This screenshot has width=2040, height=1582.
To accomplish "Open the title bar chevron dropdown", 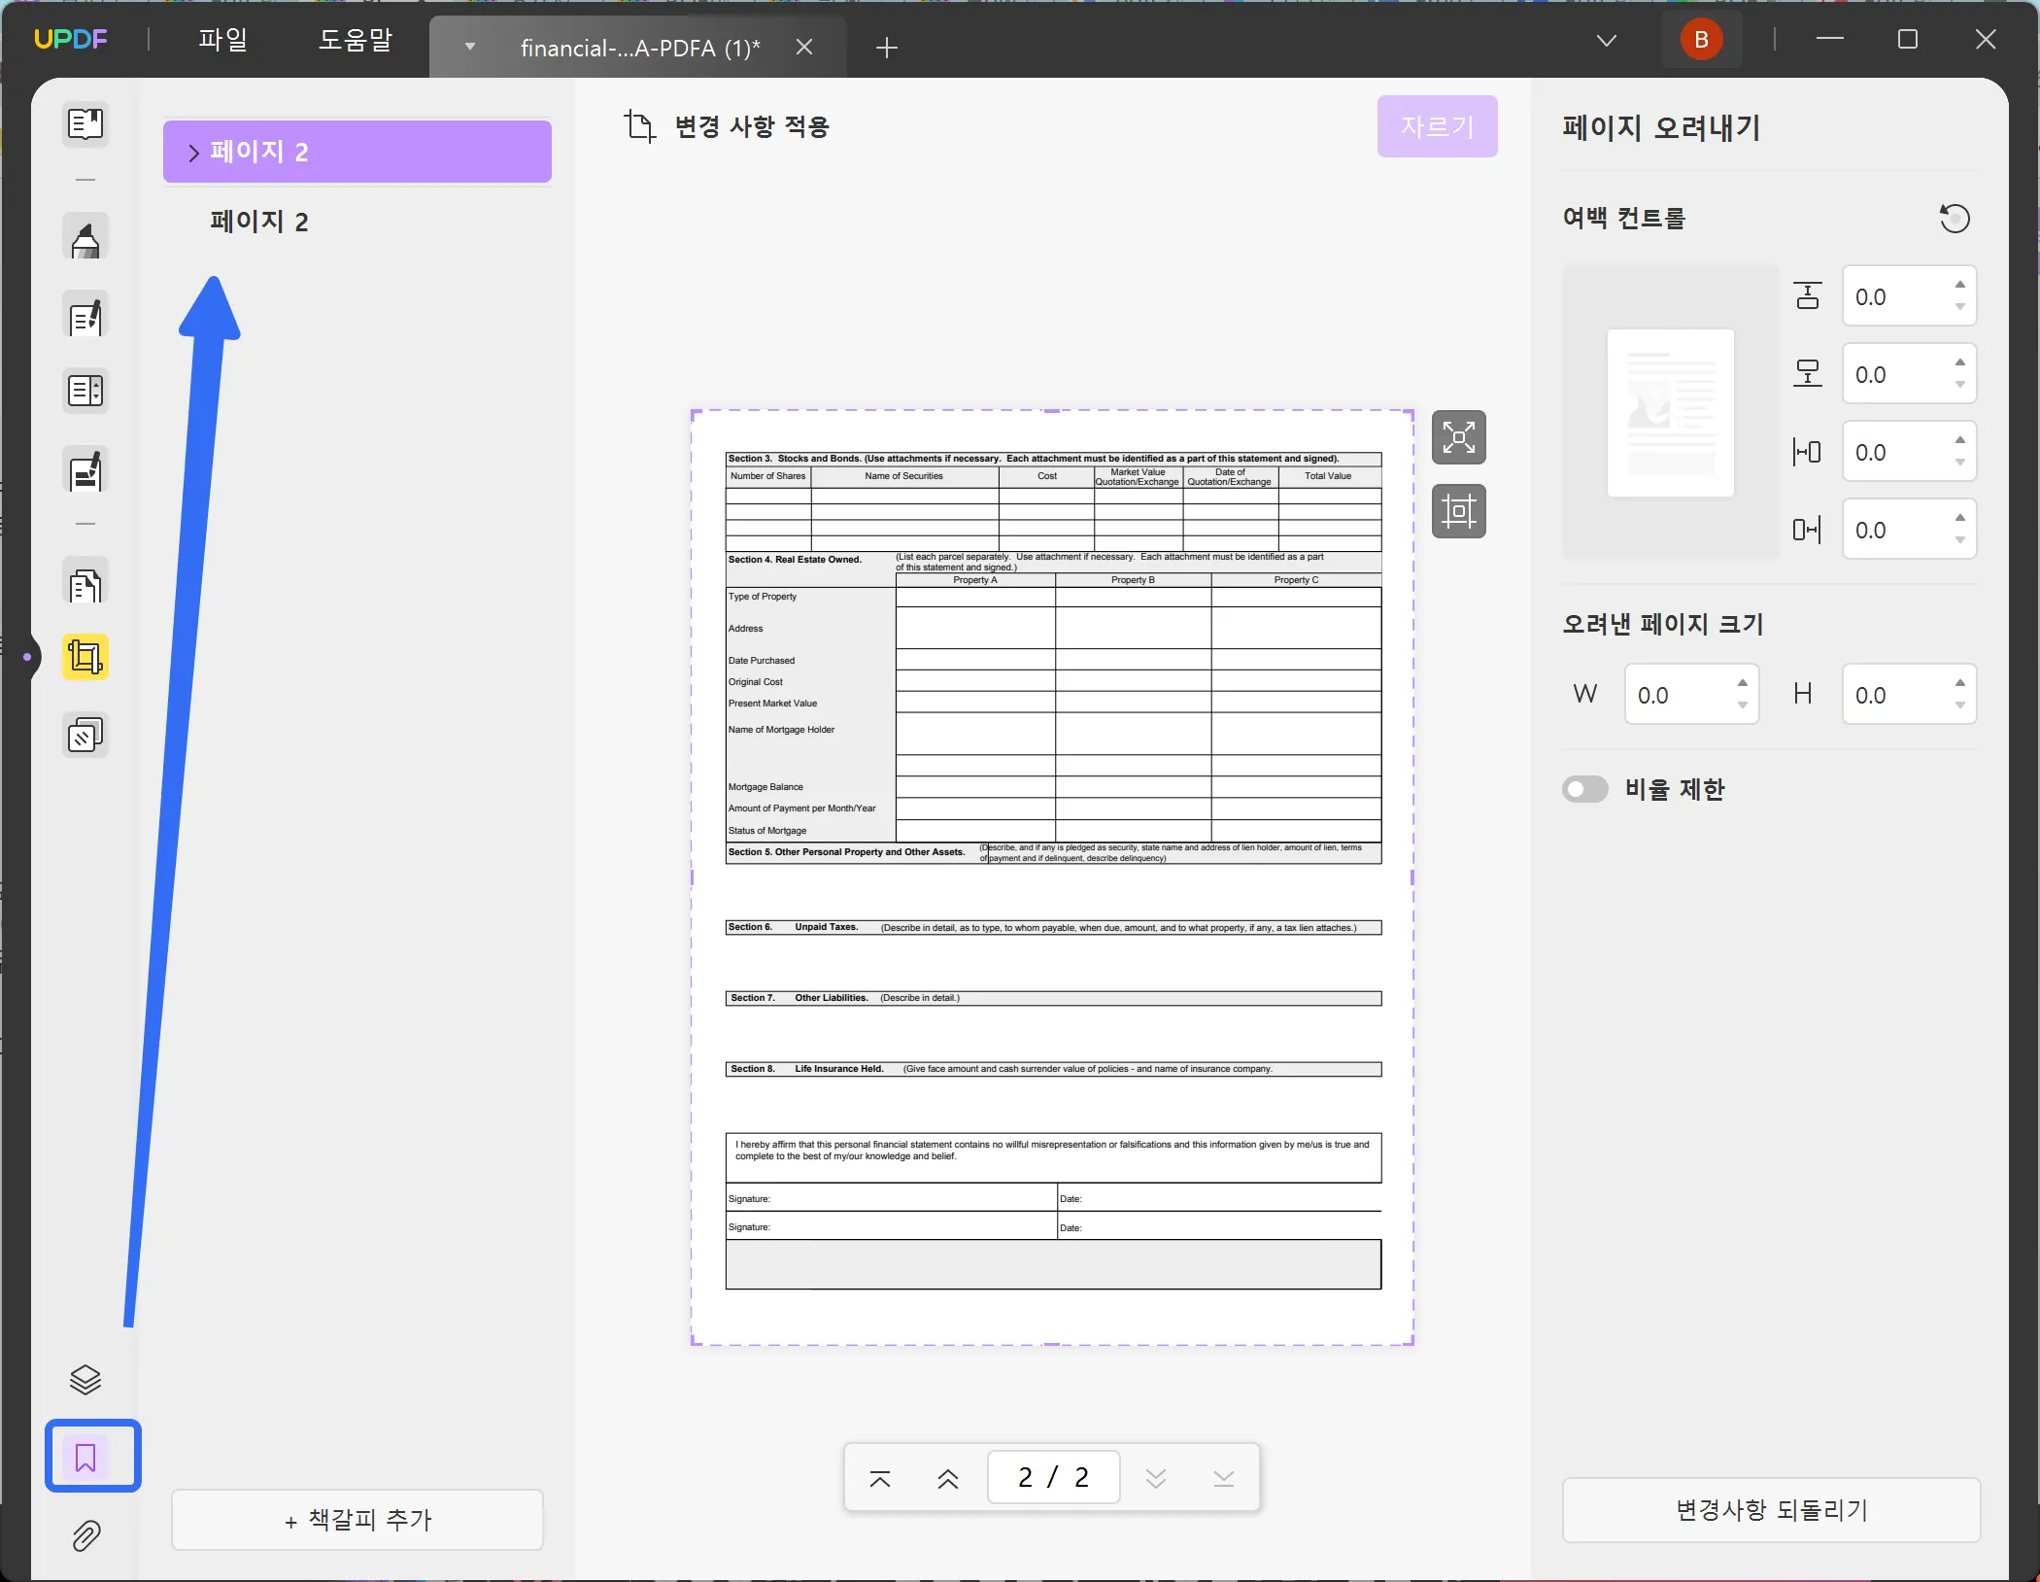I will pyautogui.click(x=1607, y=40).
